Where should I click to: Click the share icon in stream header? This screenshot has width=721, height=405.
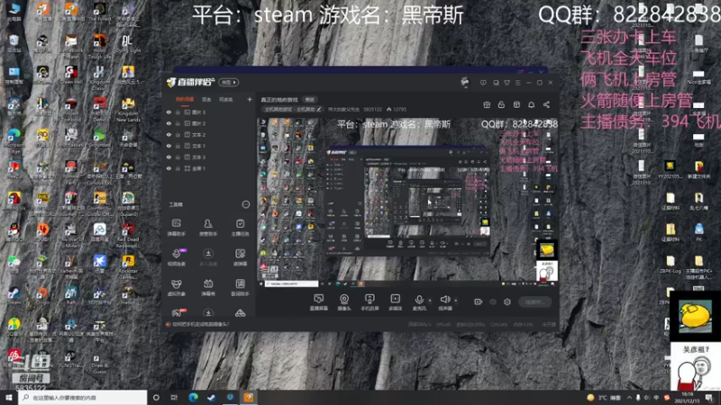coord(546,104)
